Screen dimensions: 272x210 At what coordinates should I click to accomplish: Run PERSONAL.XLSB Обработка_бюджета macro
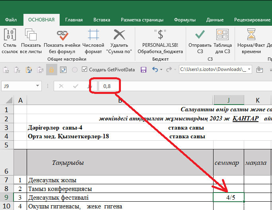click(x=160, y=41)
